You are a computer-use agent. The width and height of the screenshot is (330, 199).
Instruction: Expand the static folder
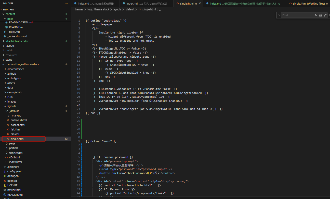coord(3,60)
